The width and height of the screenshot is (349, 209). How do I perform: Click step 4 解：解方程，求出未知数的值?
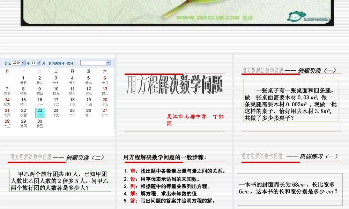click(x=161, y=193)
